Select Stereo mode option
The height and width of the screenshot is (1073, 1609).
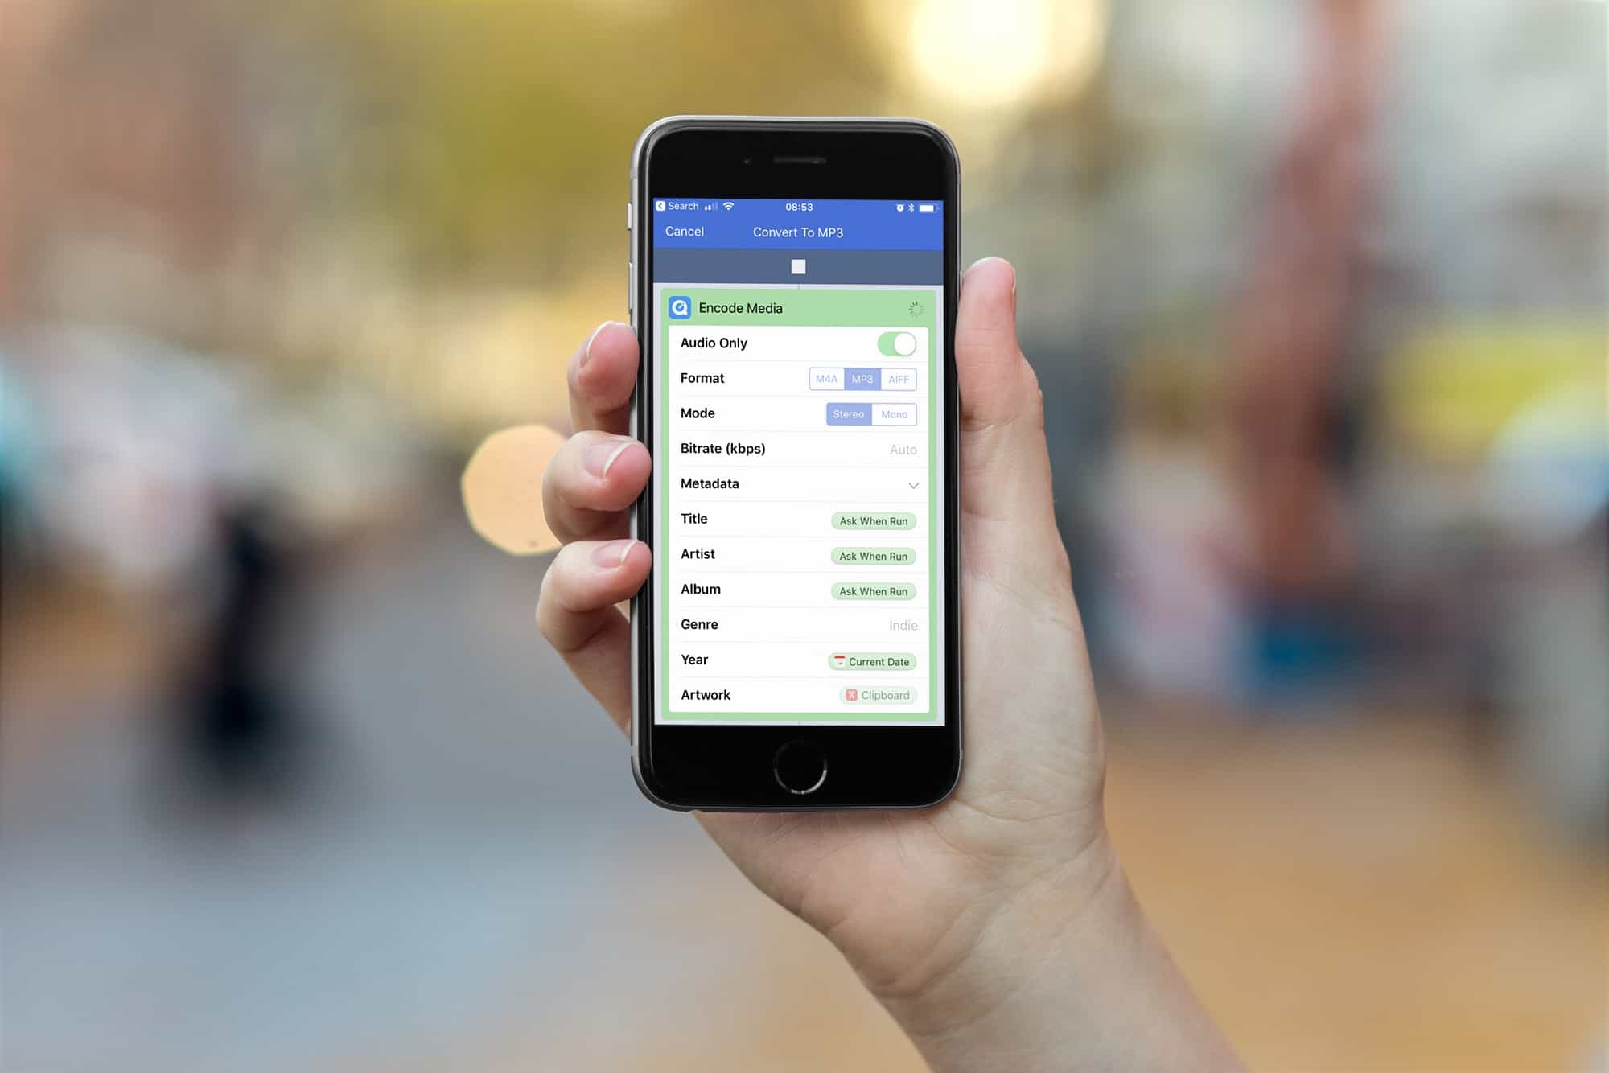(x=848, y=413)
